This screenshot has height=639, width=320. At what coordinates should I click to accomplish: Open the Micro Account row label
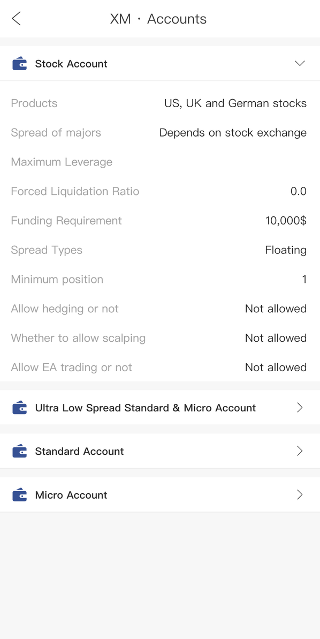[71, 495]
